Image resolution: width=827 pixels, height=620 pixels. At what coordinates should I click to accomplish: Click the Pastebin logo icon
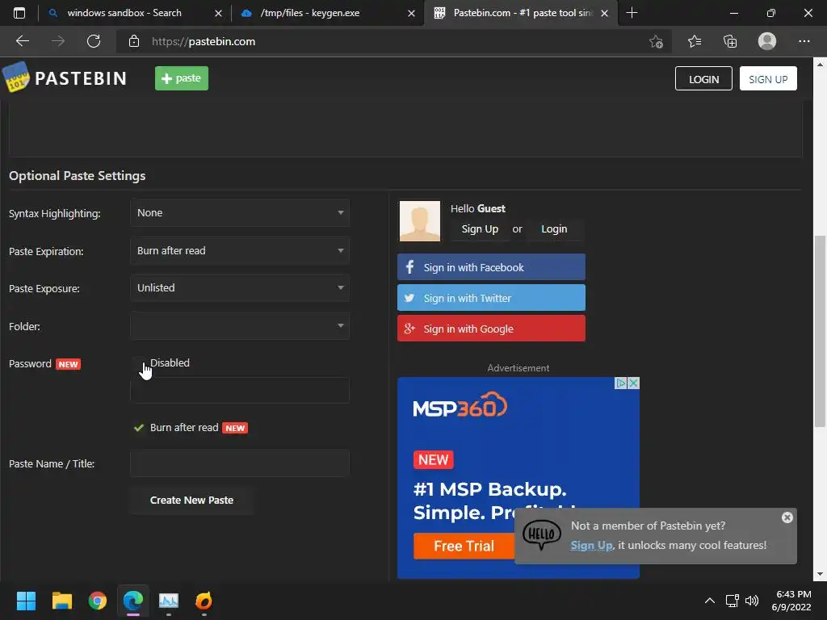click(x=16, y=77)
